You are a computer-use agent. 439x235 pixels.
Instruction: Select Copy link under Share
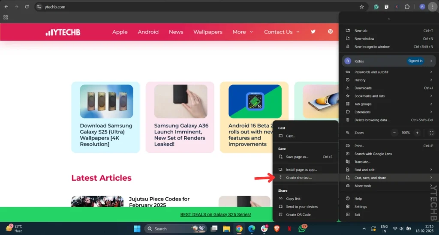pos(305,199)
